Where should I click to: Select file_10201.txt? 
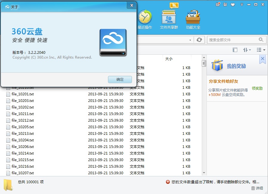[x=23, y=94]
